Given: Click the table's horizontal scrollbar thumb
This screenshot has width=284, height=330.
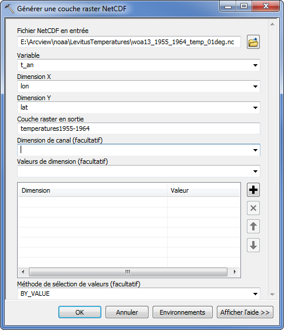Looking at the screenshot, I should click(128, 272).
